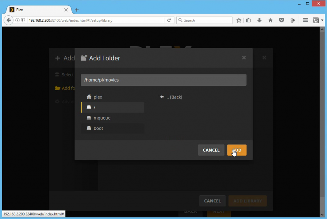The height and width of the screenshot is (219, 327).
Task: Select the mqueue drive entry
Action: click(x=112, y=118)
